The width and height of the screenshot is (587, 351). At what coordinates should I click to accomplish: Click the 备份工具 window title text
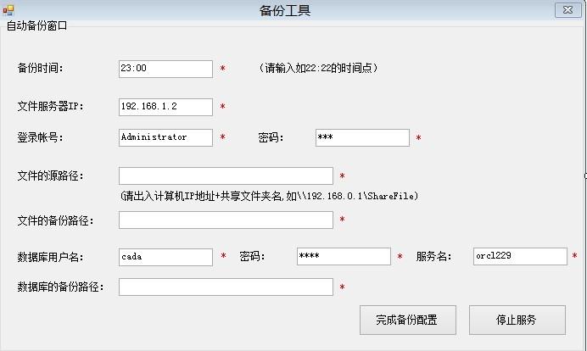285,10
